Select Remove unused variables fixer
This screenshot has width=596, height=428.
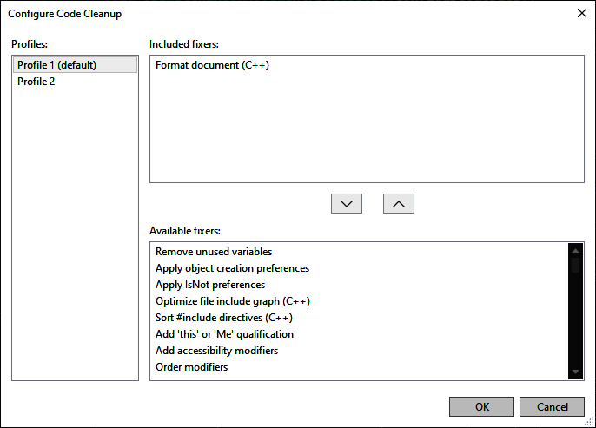pos(214,252)
